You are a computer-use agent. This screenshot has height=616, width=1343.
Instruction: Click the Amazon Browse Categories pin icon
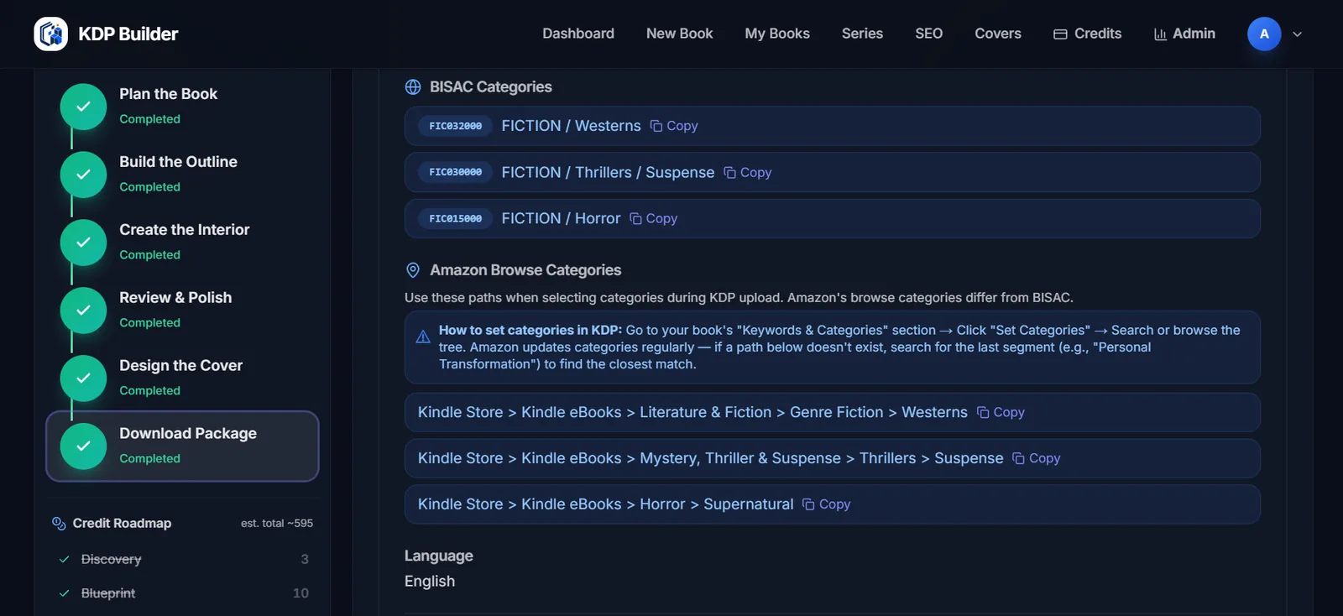pyautogui.click(x=413, y=270)
